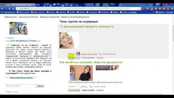Open the 'Польза продук...' bookmark folder
This screenshot has height=98, width=174.
(129, 12)
